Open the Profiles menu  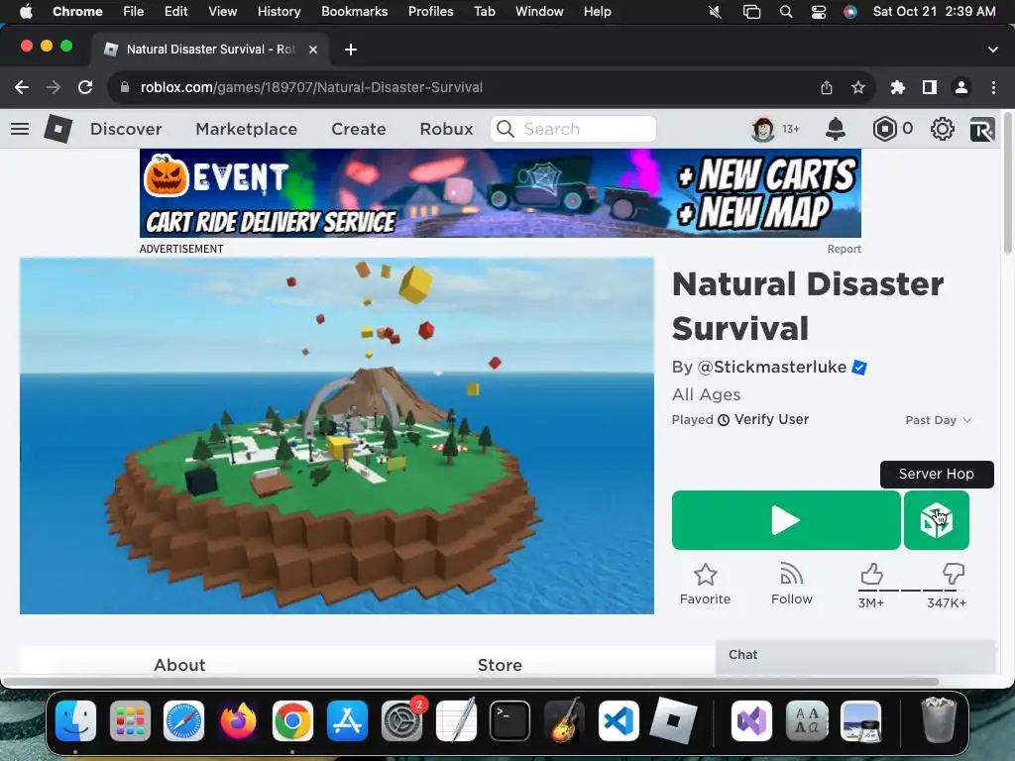tap(430, 12)
